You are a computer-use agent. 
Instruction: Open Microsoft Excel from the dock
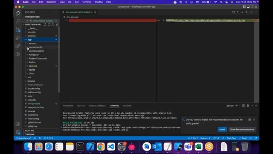click(x=198, y=146)
